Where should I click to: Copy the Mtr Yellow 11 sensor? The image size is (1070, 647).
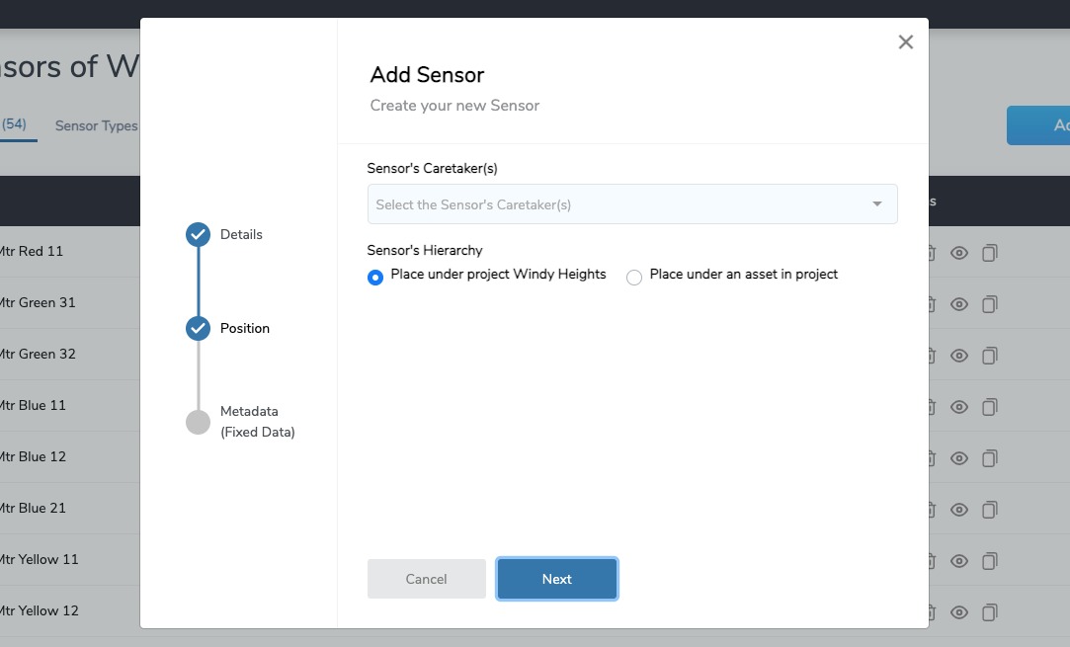tap(989, 560)
